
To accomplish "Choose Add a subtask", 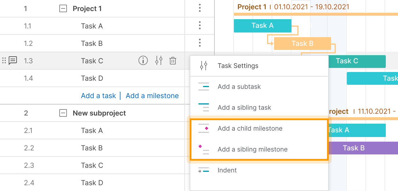I will (239, 87).
